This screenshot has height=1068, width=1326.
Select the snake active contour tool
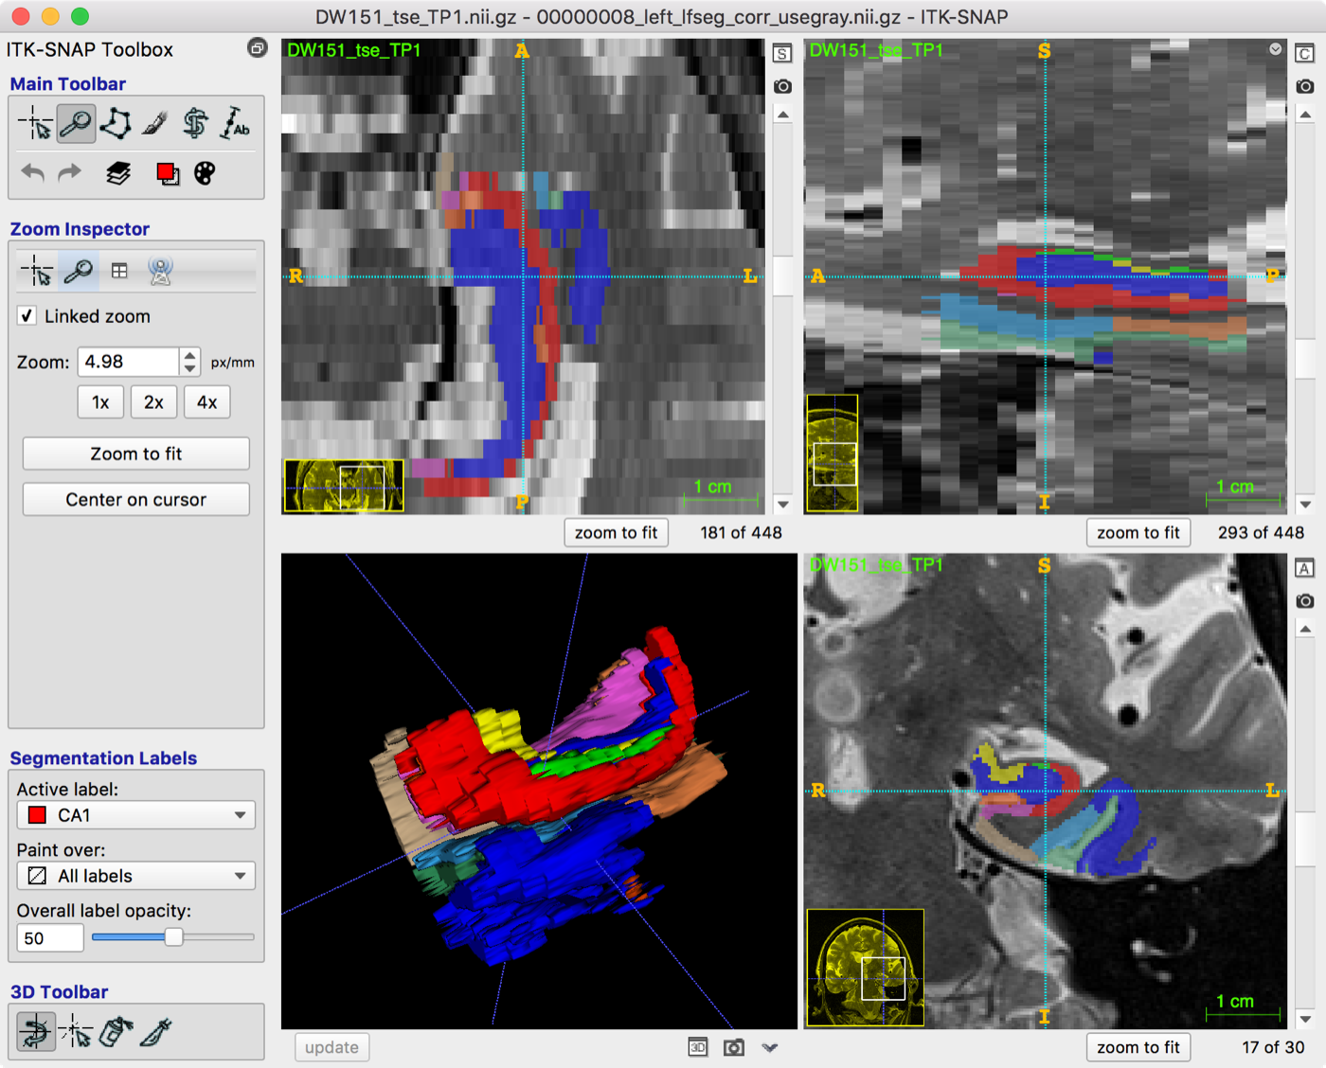[x=195, y=124]
